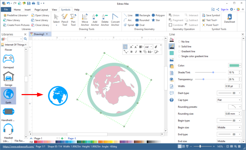Open the Insert ribbon tab
246x150 pixels.
pyautogui.click(x=27, y=10)
